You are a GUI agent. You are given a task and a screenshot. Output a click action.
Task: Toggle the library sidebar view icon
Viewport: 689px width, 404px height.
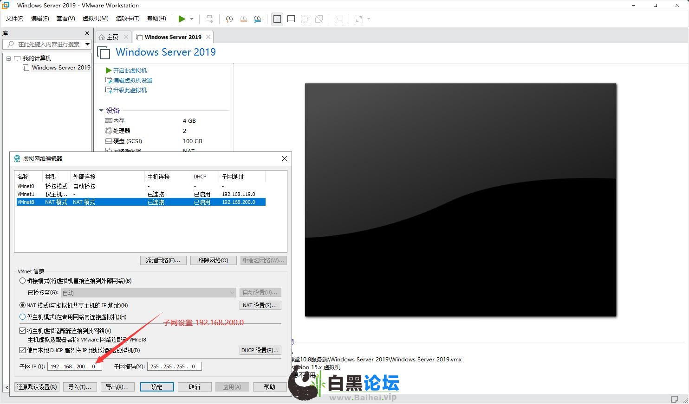pyautogui.click(x=277, y=19)
